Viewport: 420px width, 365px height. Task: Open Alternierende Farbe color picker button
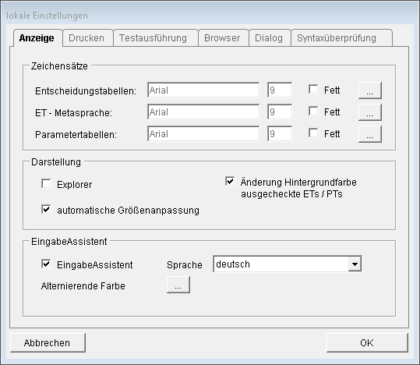tap(178, 285)
